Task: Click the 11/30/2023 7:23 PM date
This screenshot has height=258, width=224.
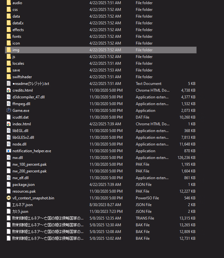Action: (x=106, y=212)
